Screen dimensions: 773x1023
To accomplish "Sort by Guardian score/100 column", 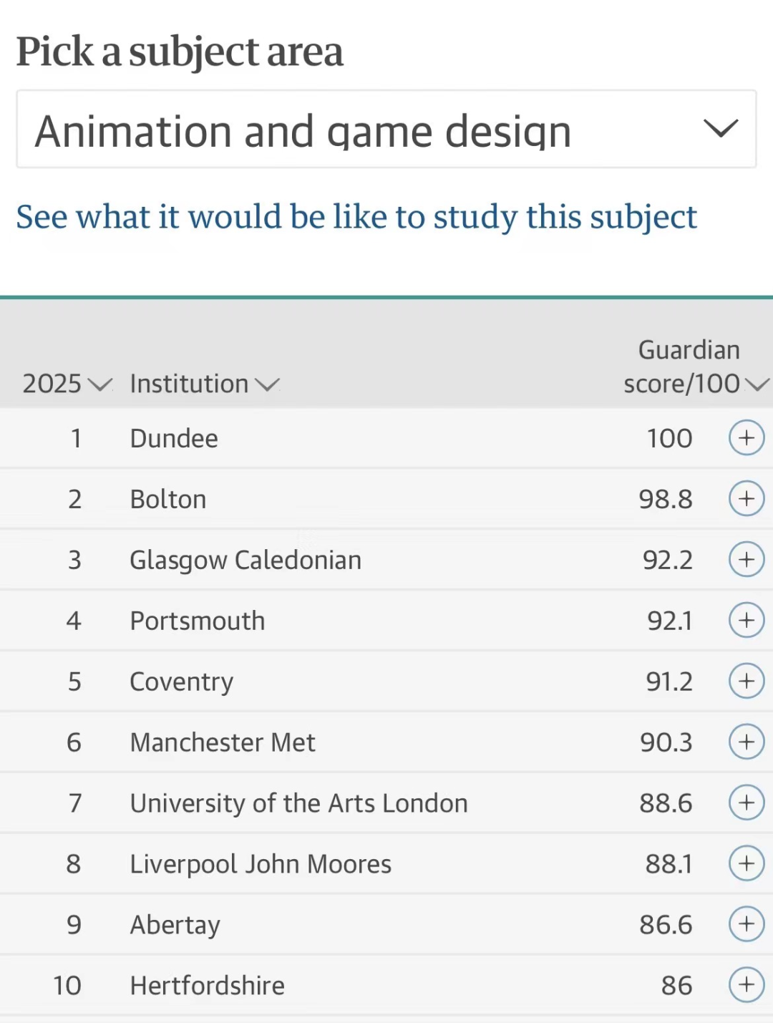I will [x=696, y=367].
